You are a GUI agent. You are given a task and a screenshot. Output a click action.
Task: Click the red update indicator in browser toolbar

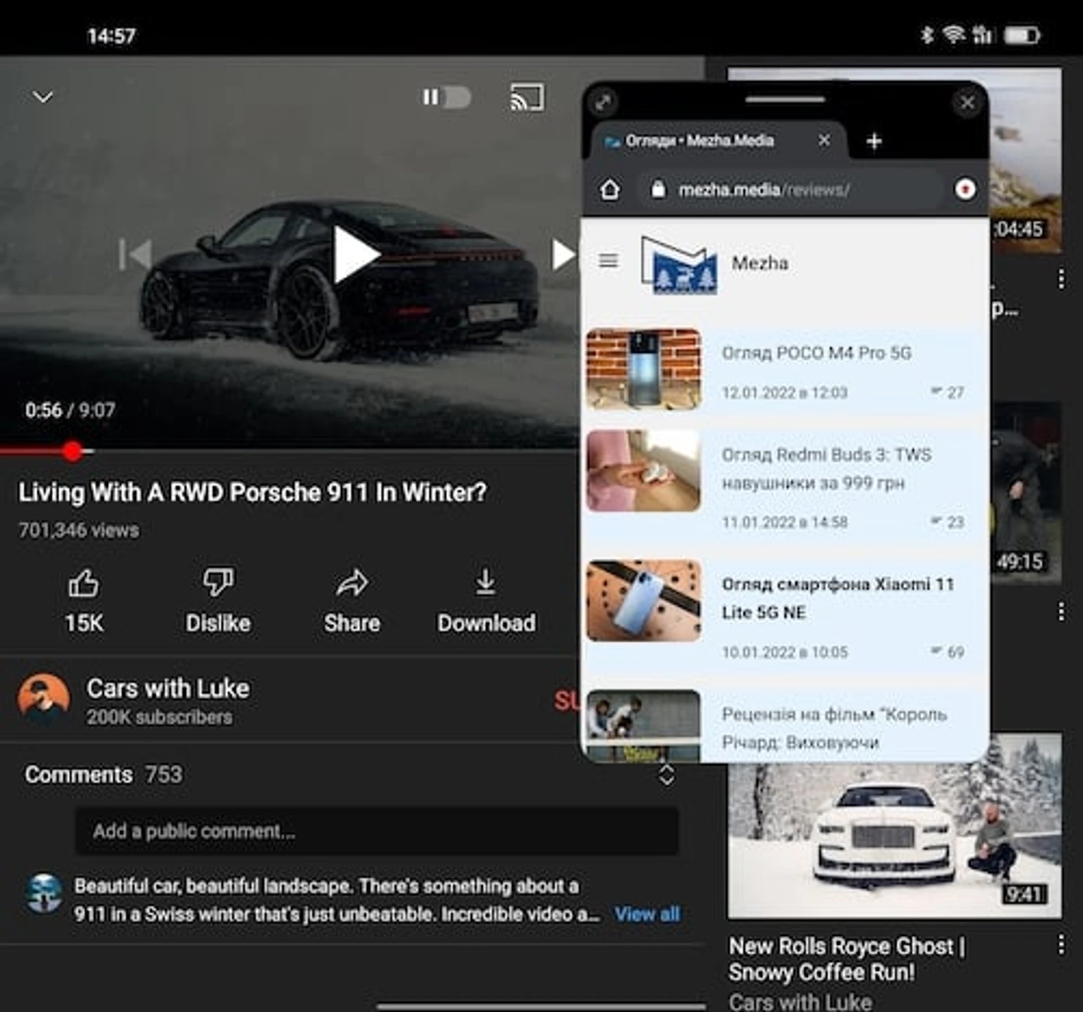tap(965, 190)
